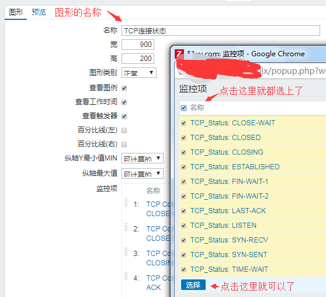Click the 选择 button

(193, 285)
